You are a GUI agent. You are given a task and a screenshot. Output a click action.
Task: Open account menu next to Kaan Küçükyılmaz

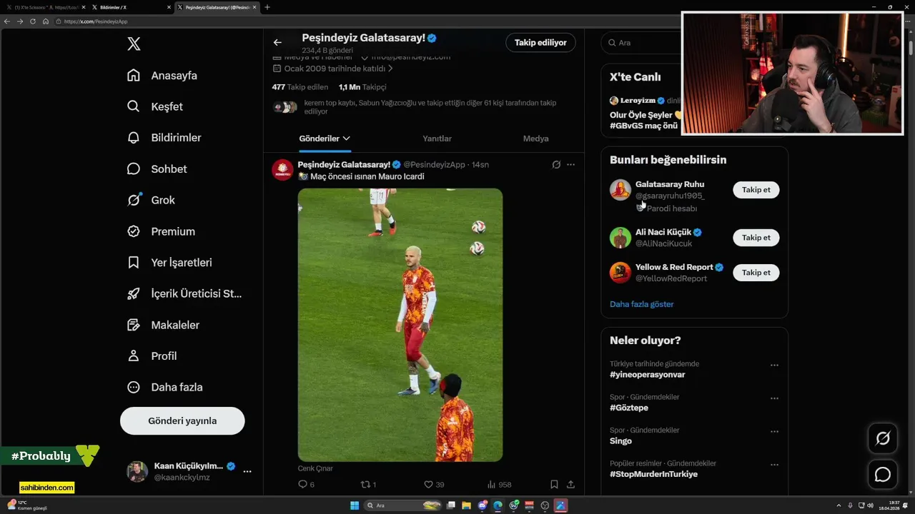point(247,472)
